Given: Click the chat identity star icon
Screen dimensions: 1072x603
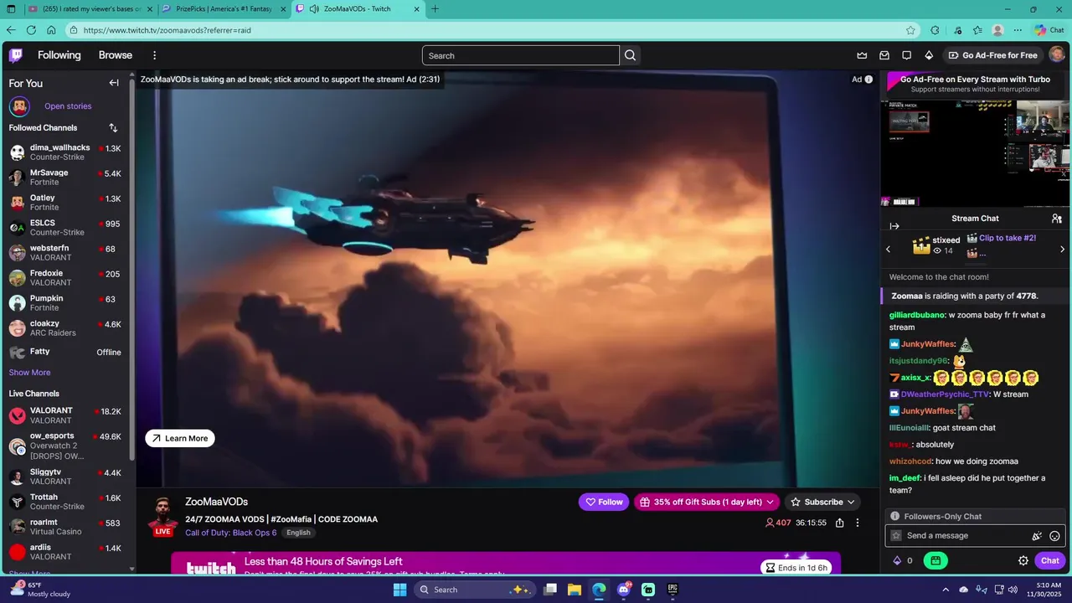Looking at the screenshot, I should point(896,536).
